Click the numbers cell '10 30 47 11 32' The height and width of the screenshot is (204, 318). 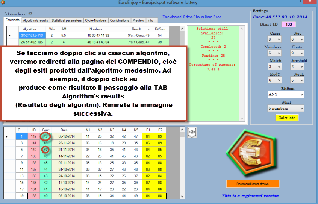98,35
